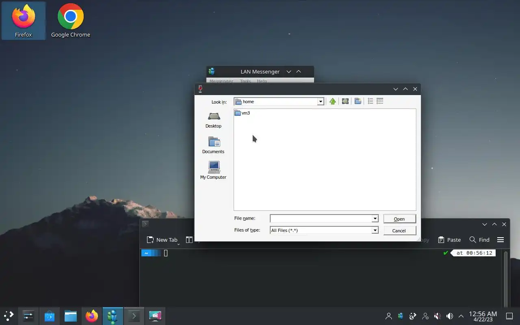Select Documents in the dialog sidebar
The image size is (520, 325).
click(213, 145)
